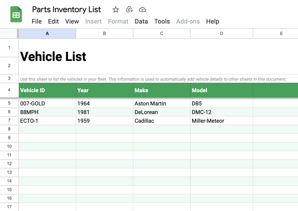This screenshot has width=298, height=211.
Task: Click the italic instructions text in row 3
Action: tap(153, 79)
